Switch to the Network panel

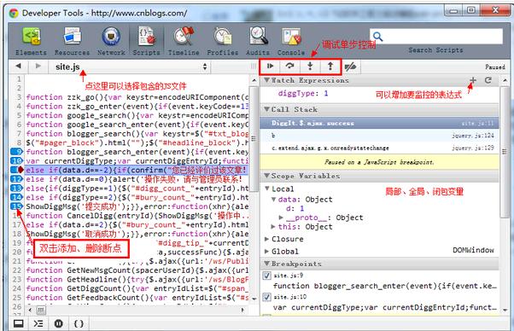[111, 41]
